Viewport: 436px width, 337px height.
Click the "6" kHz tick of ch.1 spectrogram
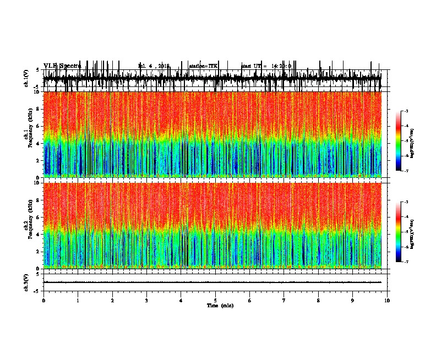(x=39, y=126)
